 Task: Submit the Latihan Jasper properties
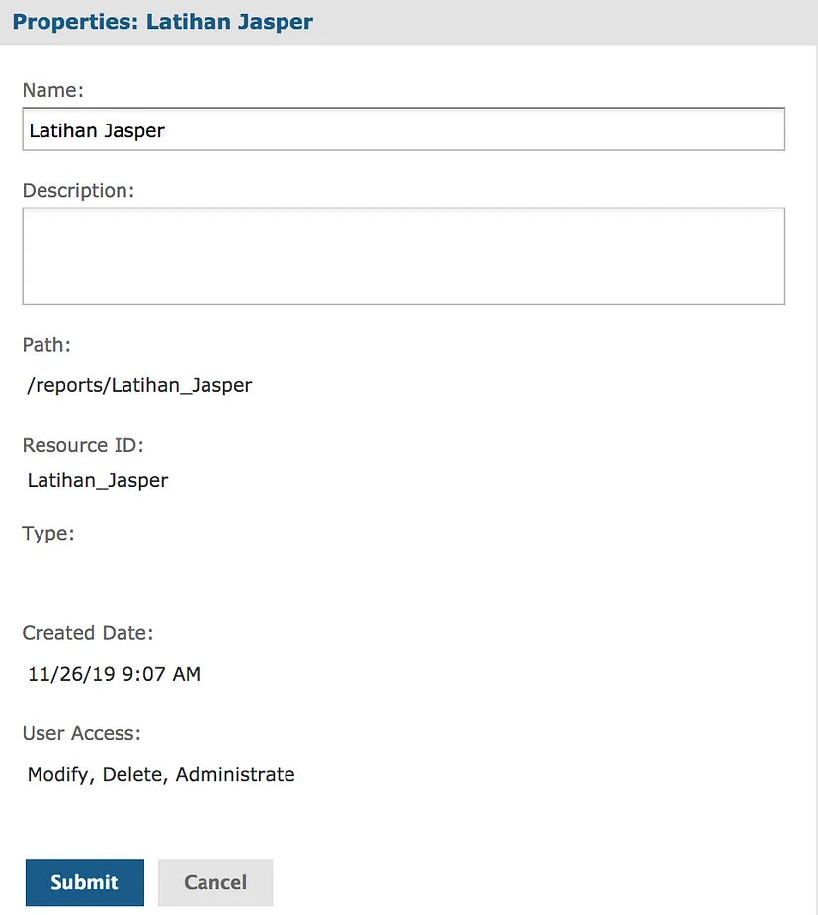[x=85, y=881]
